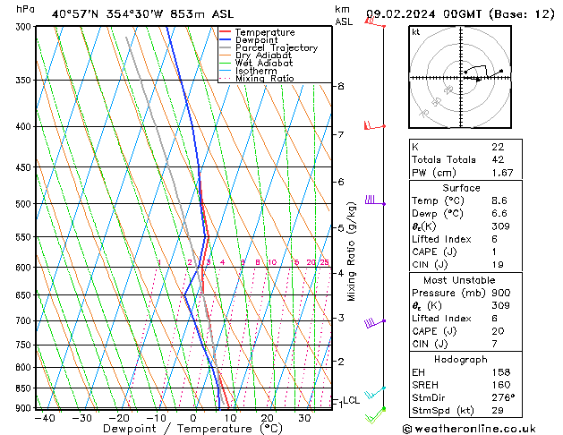The width and height of the screenshot is (563, 435).
Task: Click the Pressure (mb) value 900
Action: pyautogui.click(x=501, y=293)
